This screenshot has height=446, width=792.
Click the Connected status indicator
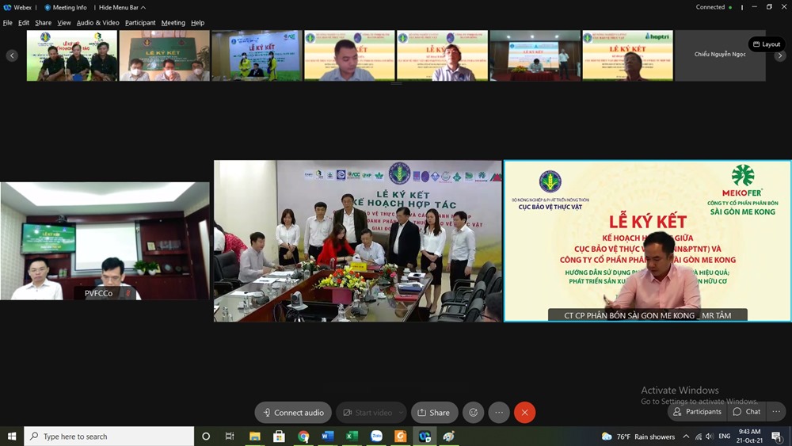[714, 7]
